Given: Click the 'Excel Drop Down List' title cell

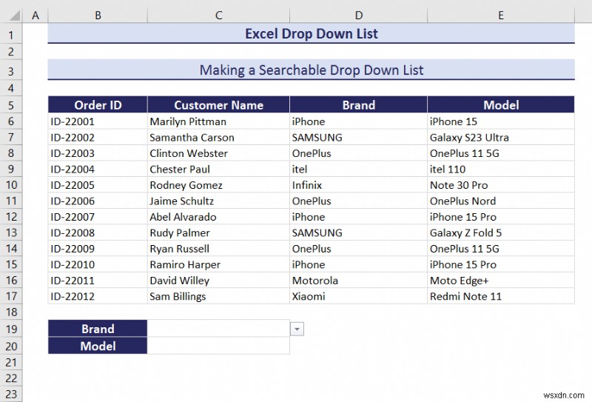Looking at the screenshot, I should [311, 33].
